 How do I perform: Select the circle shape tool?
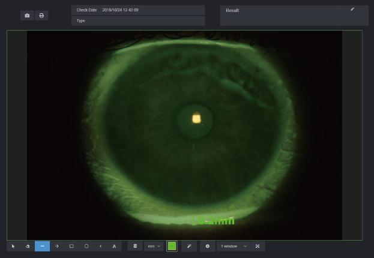[x=86, y=246]
